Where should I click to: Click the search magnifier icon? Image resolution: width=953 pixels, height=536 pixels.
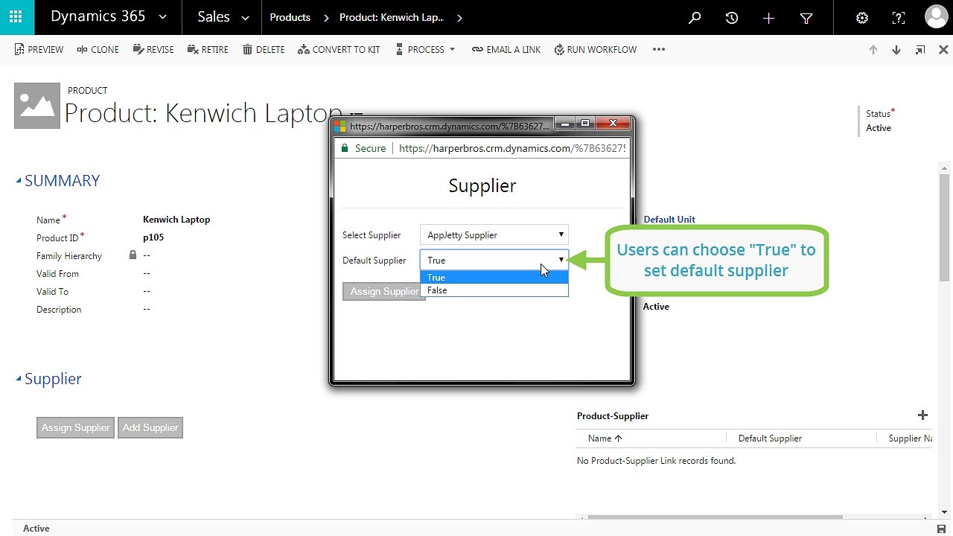coord(695,18)
